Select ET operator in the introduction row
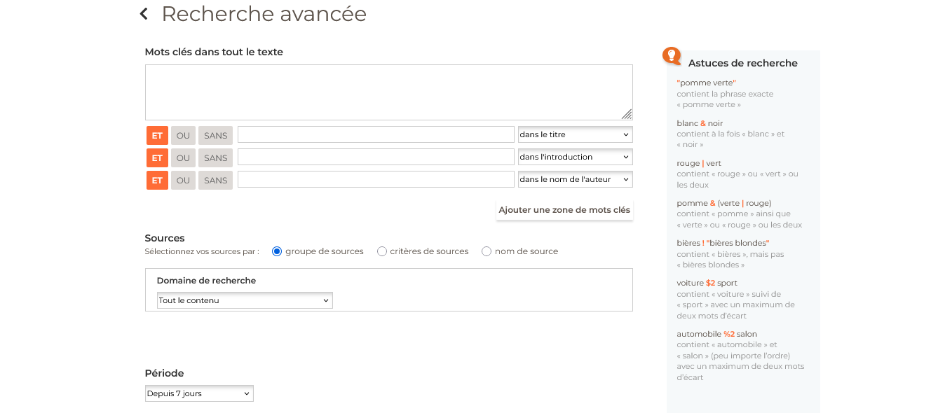 (x=157, y=157)
